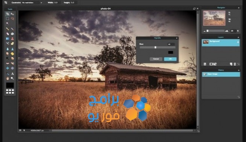Select the Magic Wand tool
The width and height of the screenshot is (246, 142).
point(7,24)
